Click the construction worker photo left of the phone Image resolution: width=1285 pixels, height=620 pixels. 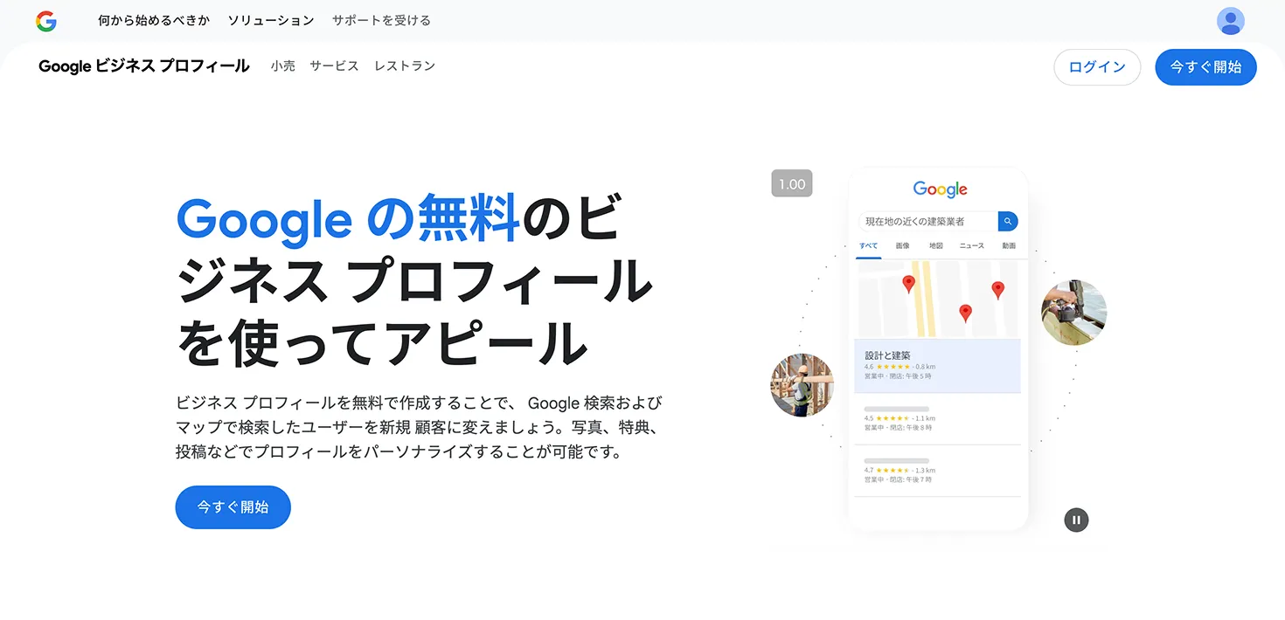(802, 385)
